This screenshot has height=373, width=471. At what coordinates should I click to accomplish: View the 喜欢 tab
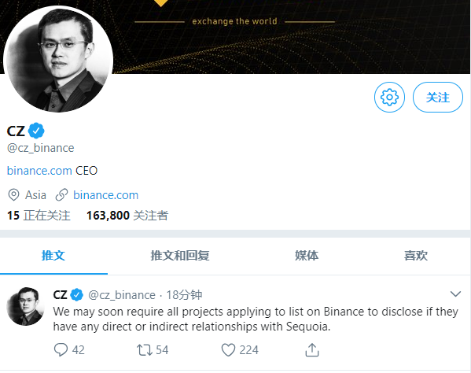point(416,256)
